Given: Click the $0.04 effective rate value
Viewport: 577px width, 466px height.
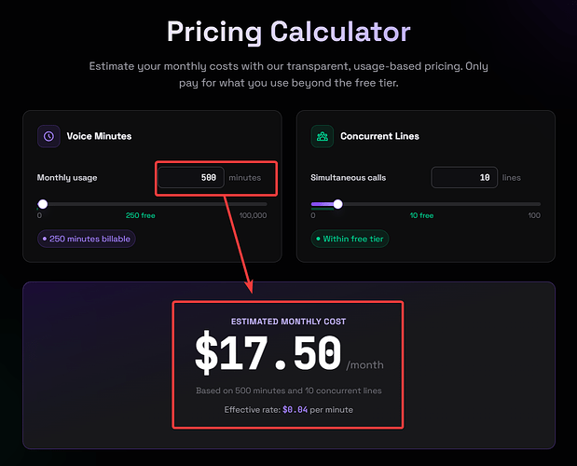Looking at the screenshot, I should [295, 409].
